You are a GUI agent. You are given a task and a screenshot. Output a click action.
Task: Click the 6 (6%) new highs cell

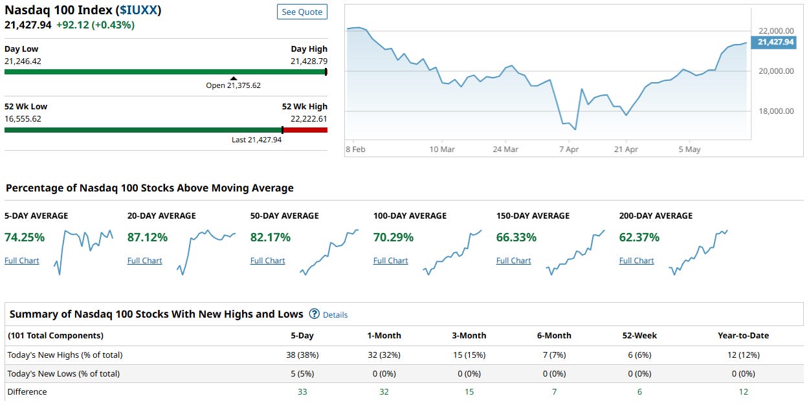click(639, 355)
